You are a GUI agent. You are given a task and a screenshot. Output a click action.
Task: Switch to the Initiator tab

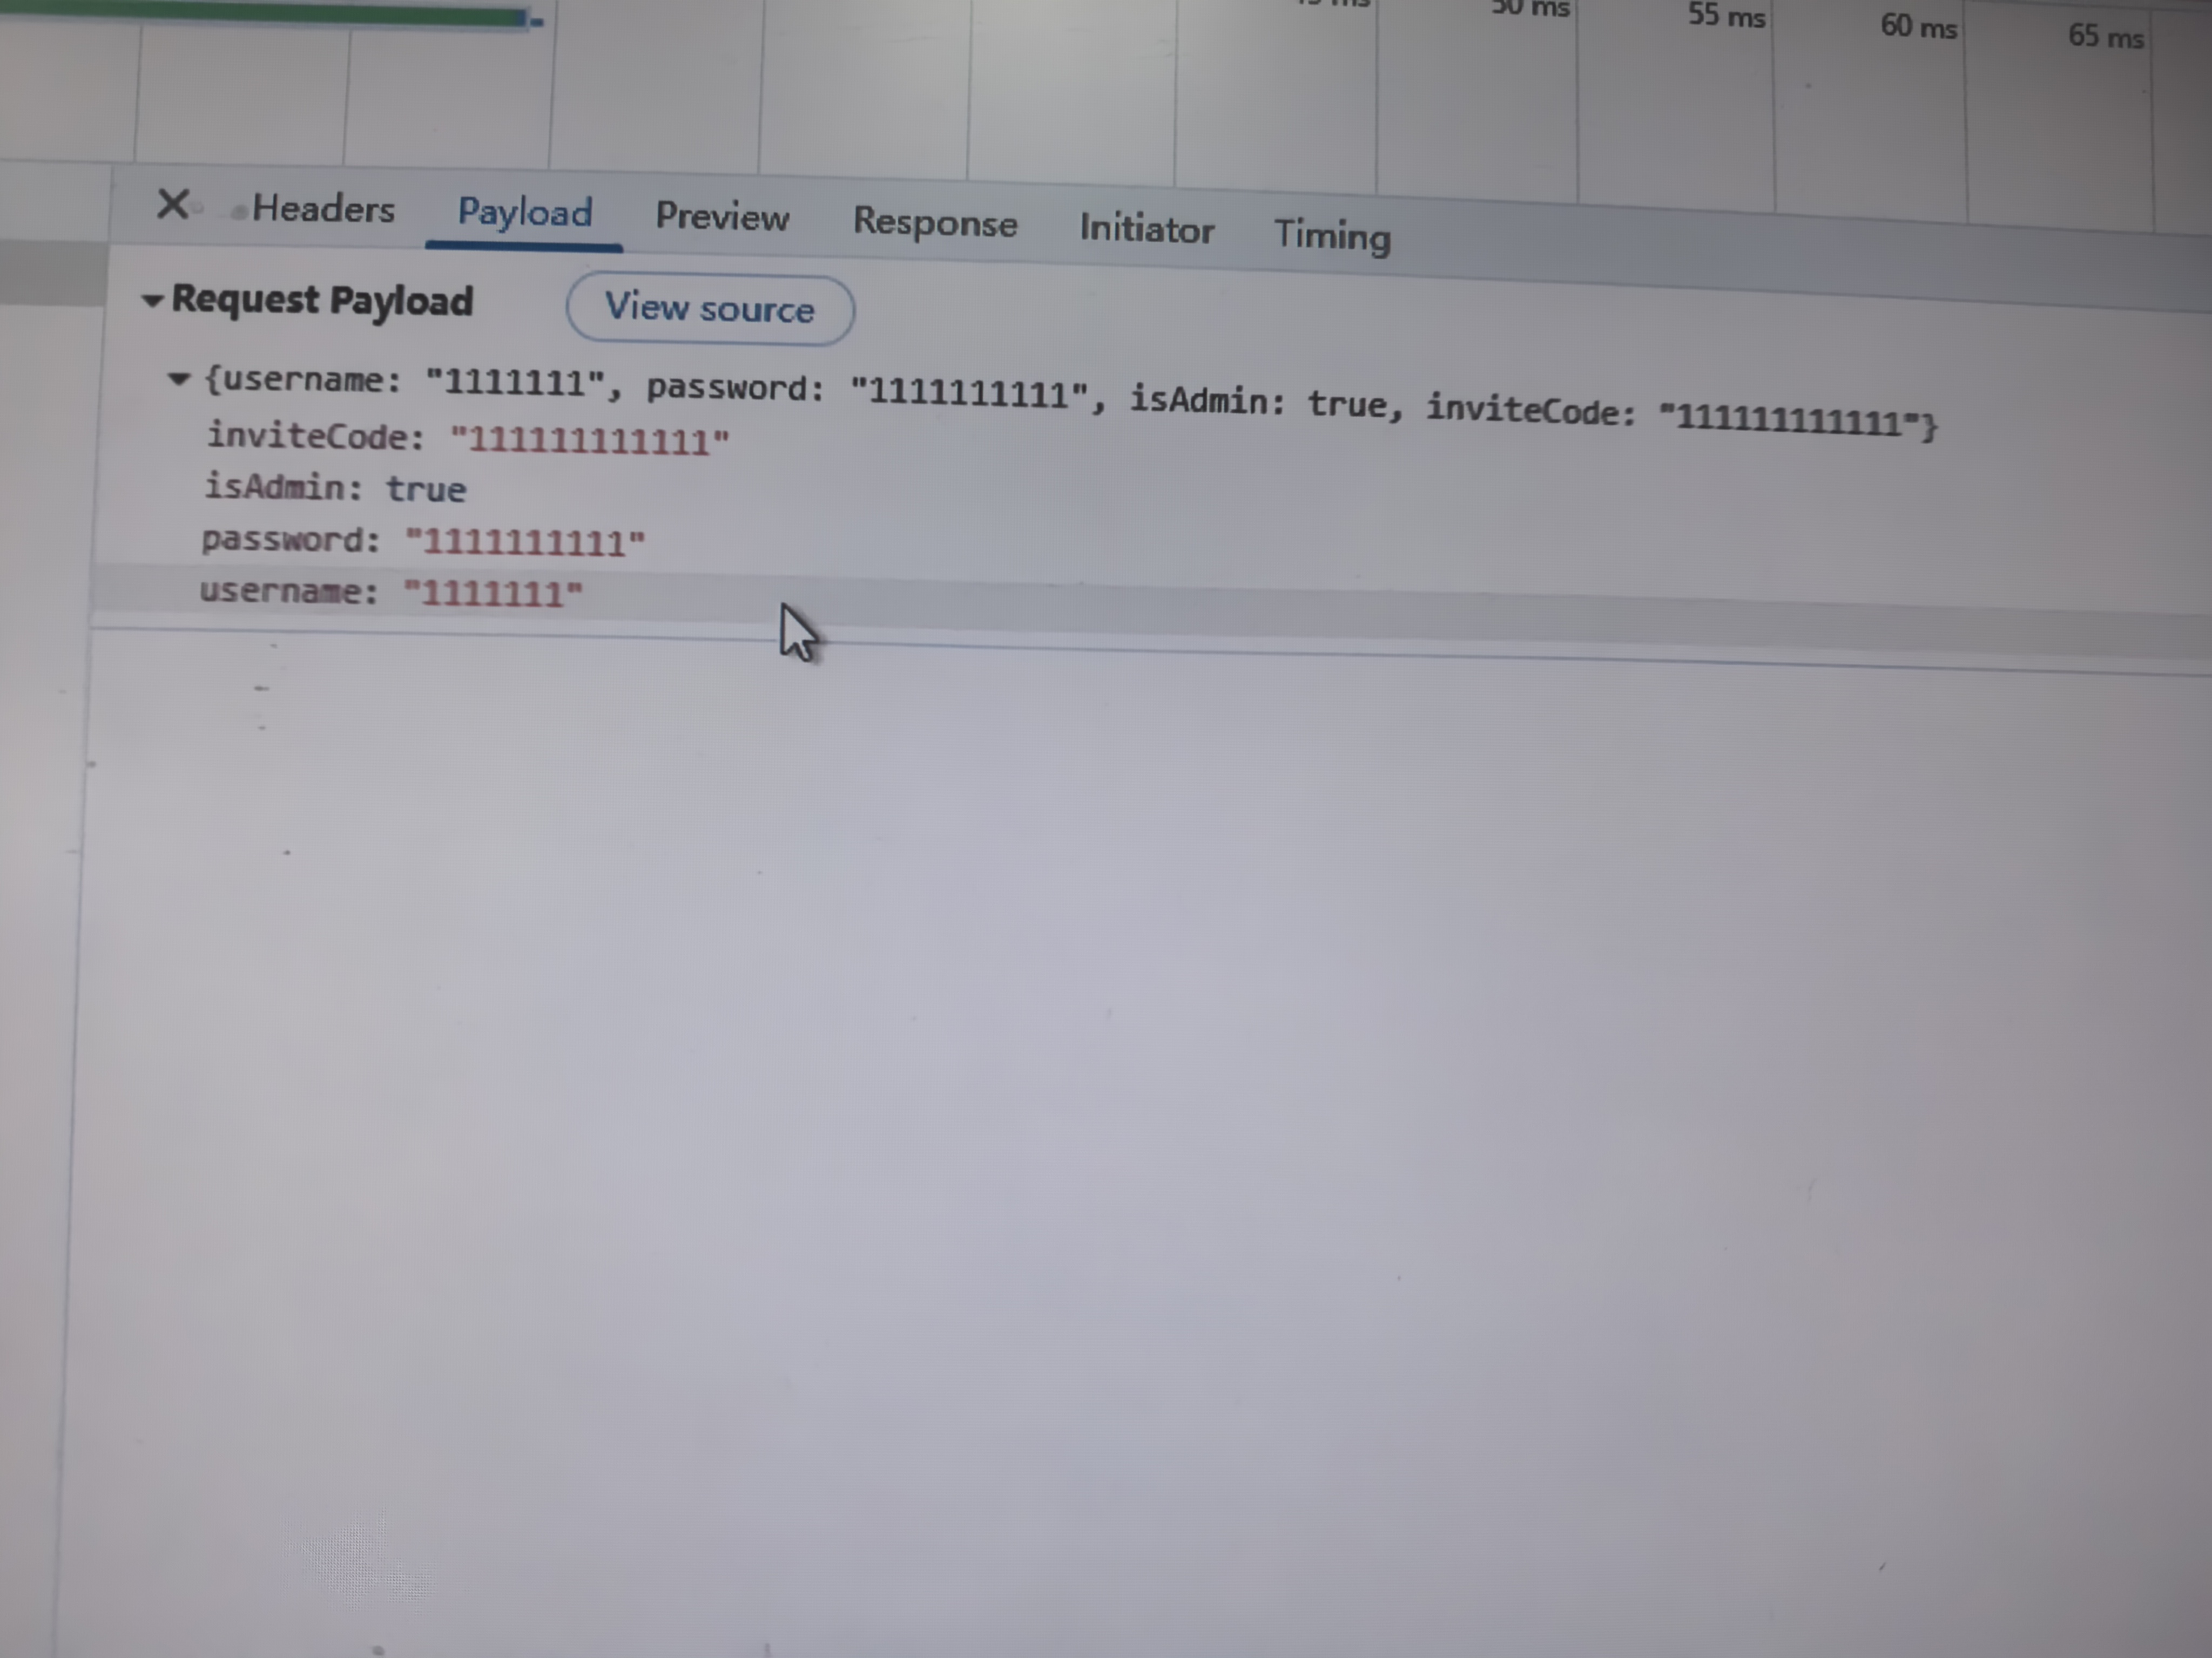tap(1147, 230)
